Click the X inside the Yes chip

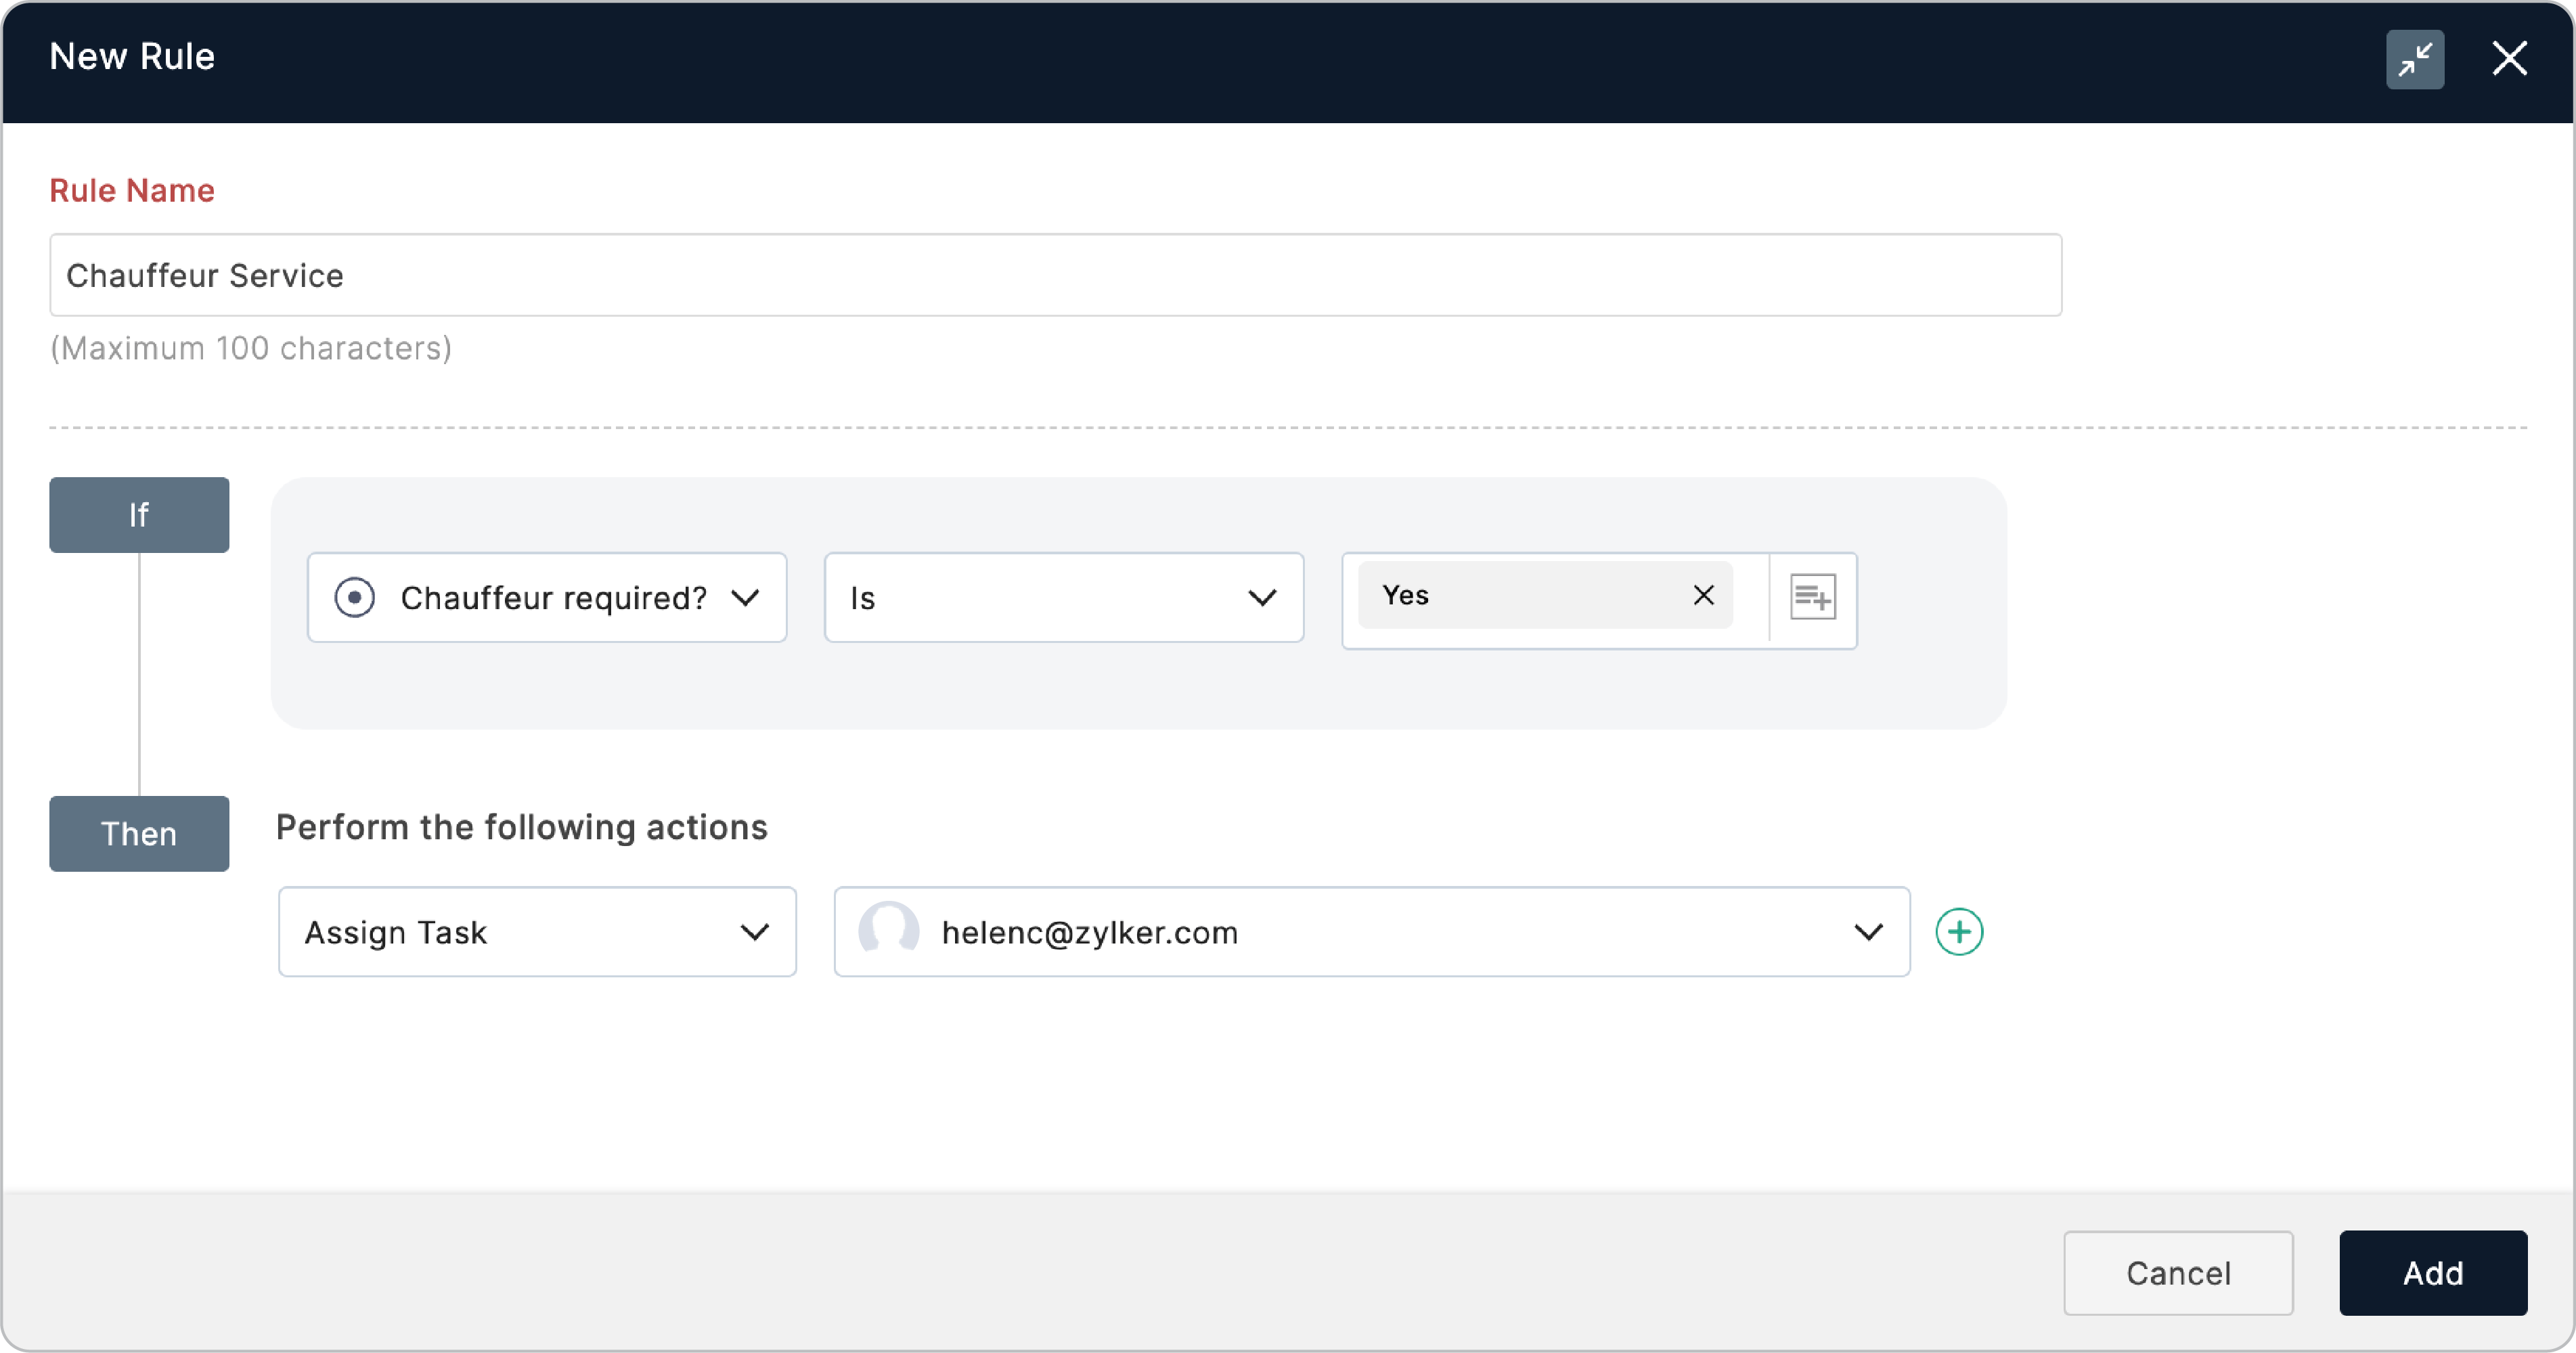(1704, 594)
